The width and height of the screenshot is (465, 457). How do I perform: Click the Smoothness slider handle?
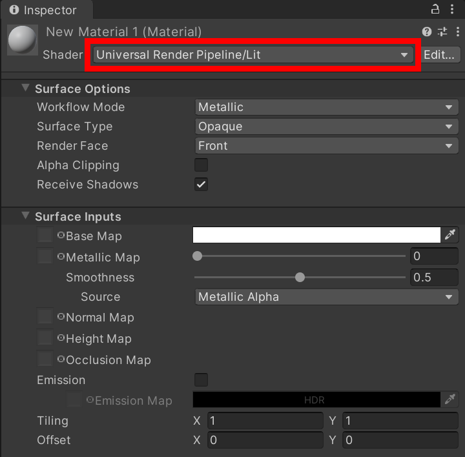pyautogui.click(x=300, y=277)
